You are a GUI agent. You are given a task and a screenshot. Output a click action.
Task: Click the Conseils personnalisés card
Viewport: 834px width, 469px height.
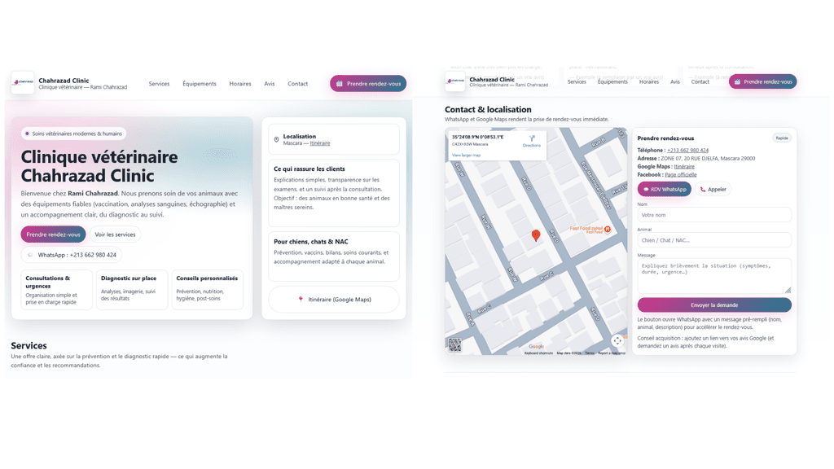click(208, 290)
